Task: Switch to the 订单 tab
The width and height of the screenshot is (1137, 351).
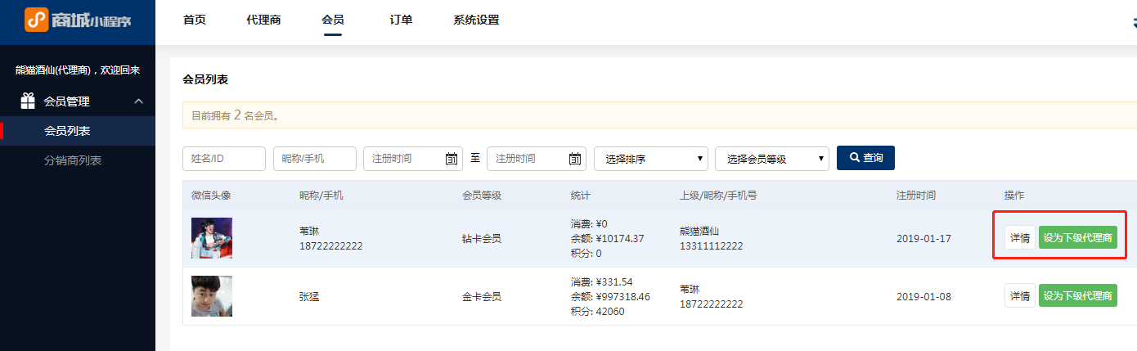Action: pyautogui.click(x=401, y=20)
